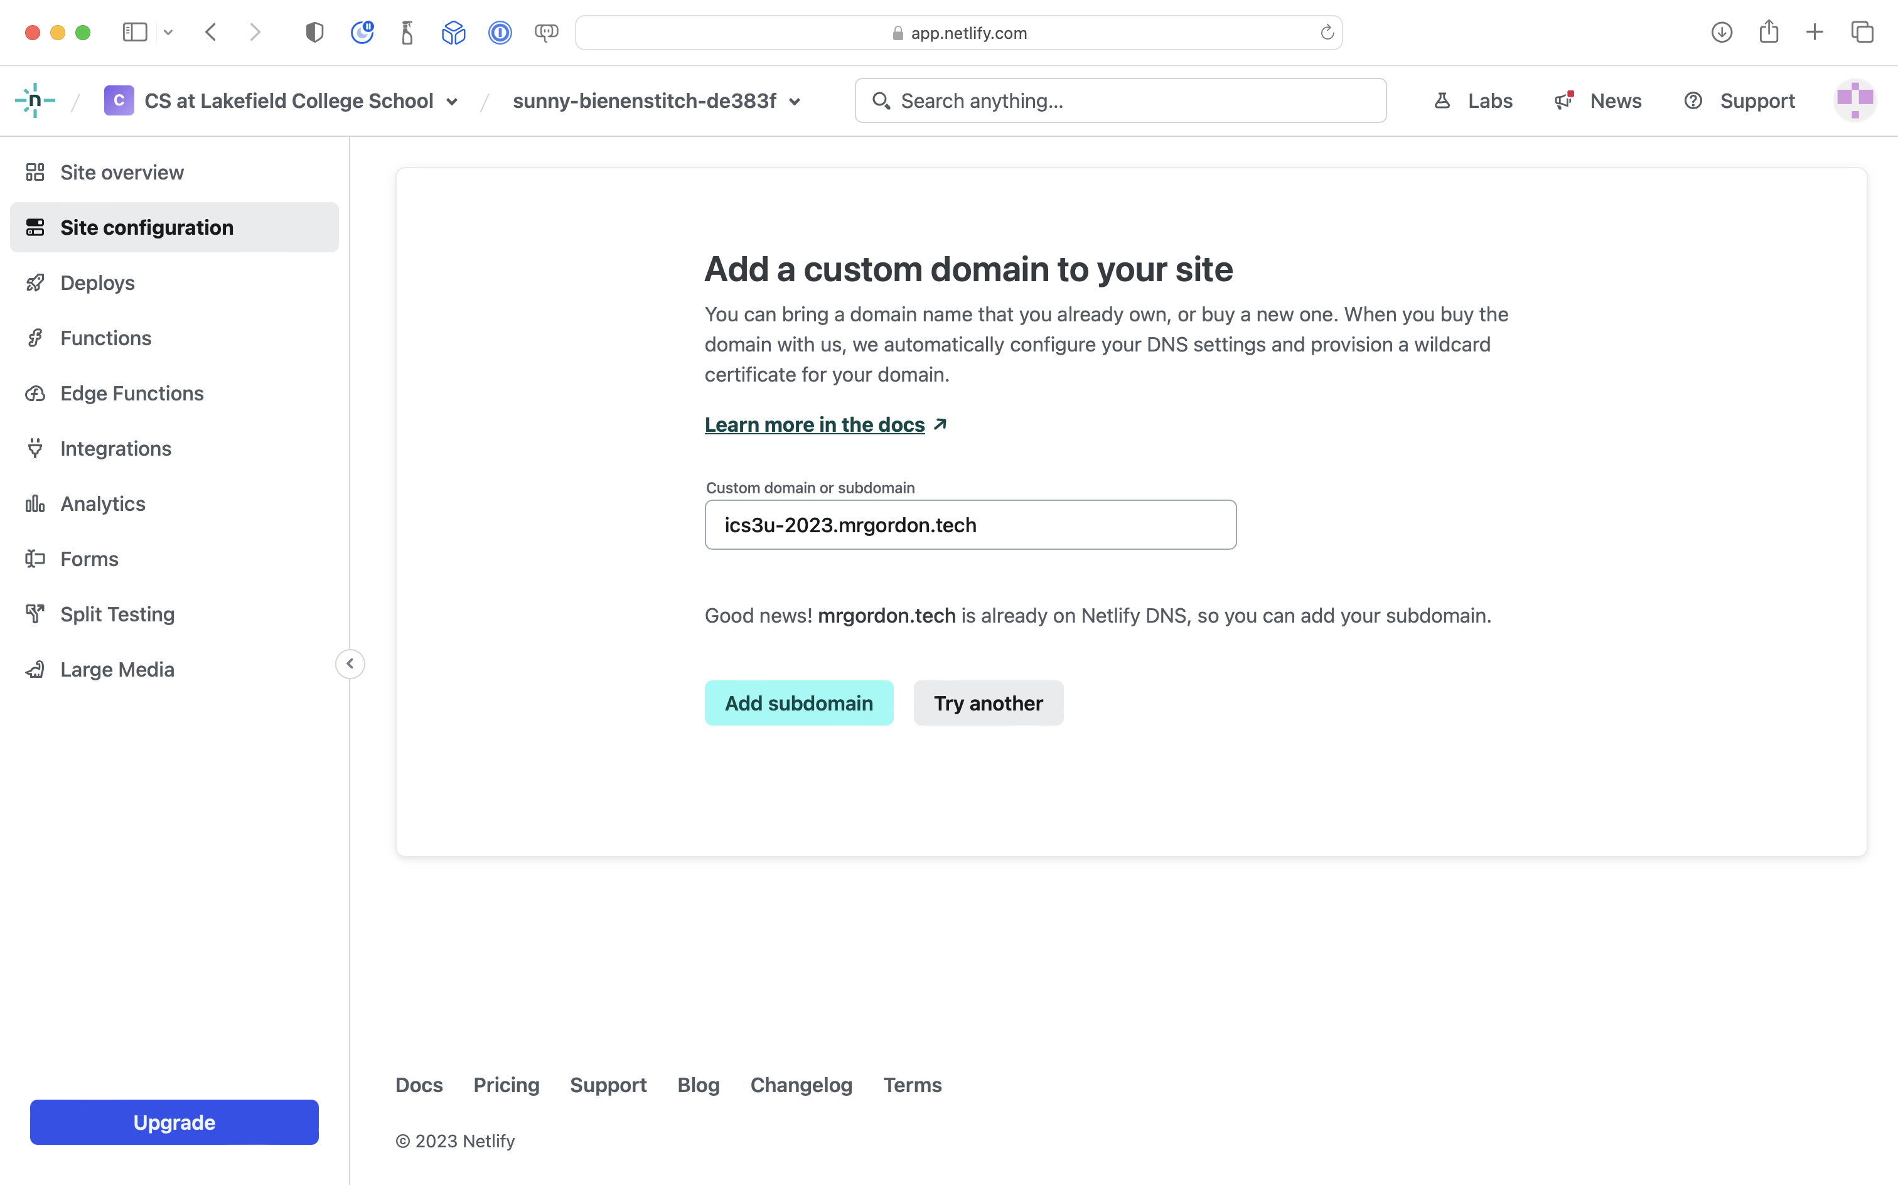Click the Add subdomain button

pos(798,703)
